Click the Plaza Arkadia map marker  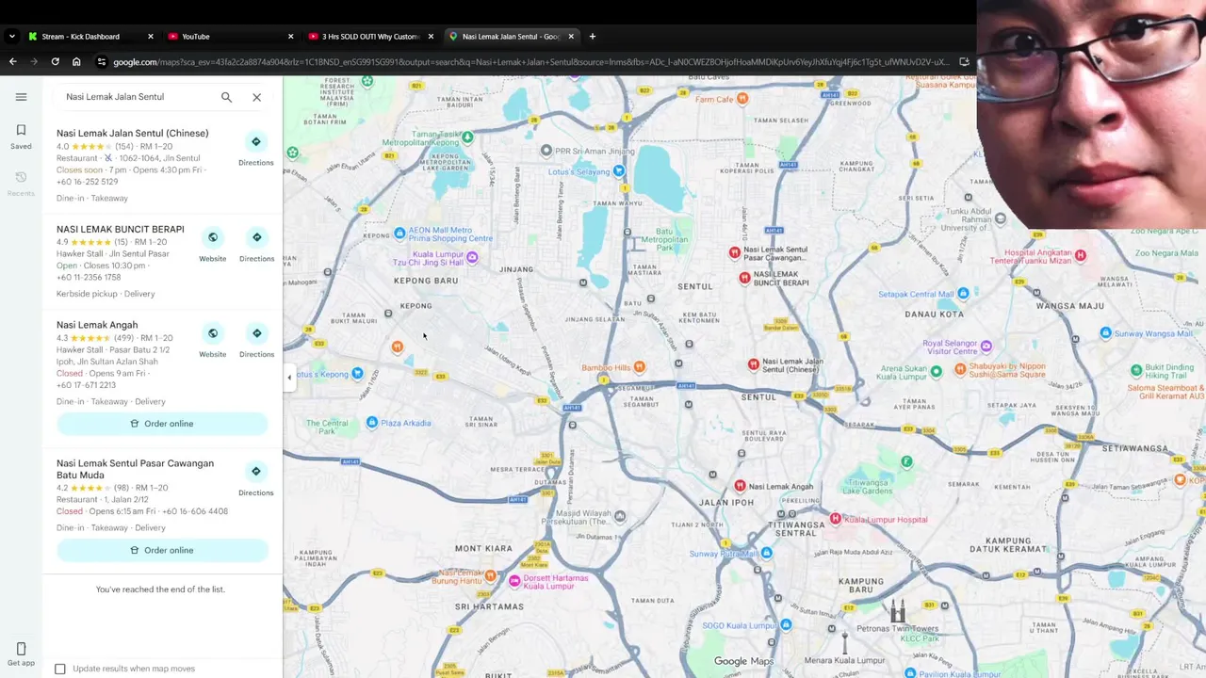coord(372,423)
